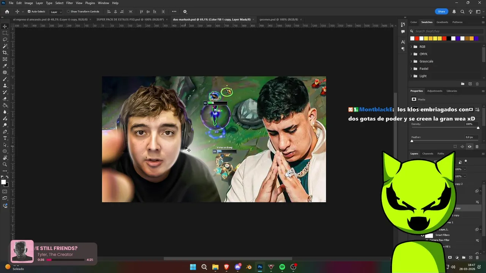Select the Rectangular Marquee tool

pyautogui.click(x=5, y=33)
